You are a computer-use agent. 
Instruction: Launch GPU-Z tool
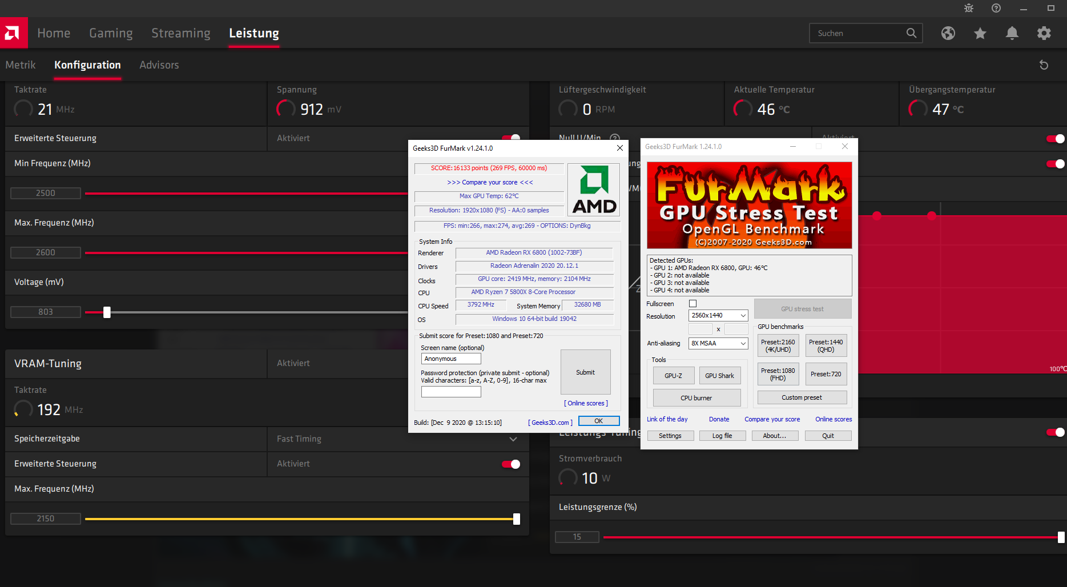coord(674,376)
